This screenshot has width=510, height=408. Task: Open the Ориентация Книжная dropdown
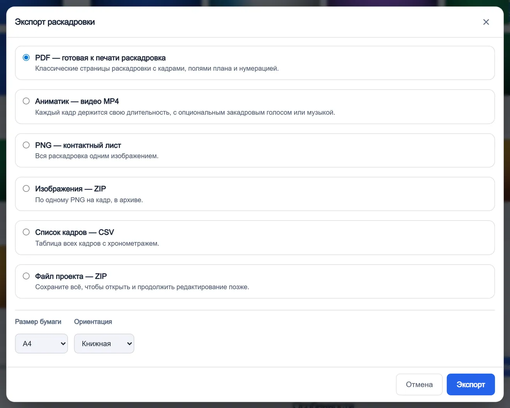(104, 344)
